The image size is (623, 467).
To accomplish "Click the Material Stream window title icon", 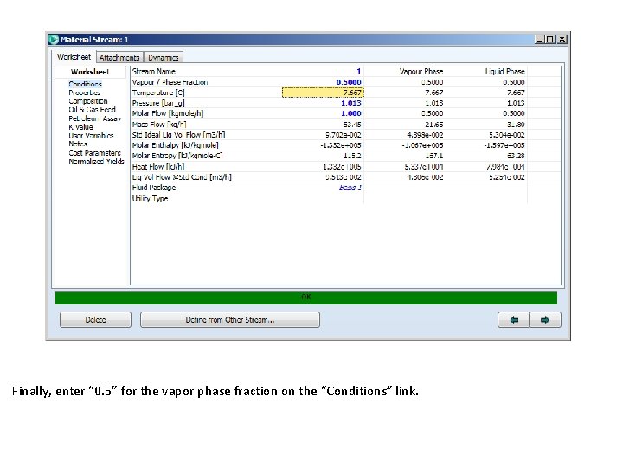I will point(54,39).
